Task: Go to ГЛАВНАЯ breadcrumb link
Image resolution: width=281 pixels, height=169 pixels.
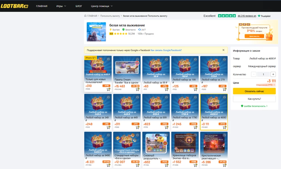Action: click(92, 16)
